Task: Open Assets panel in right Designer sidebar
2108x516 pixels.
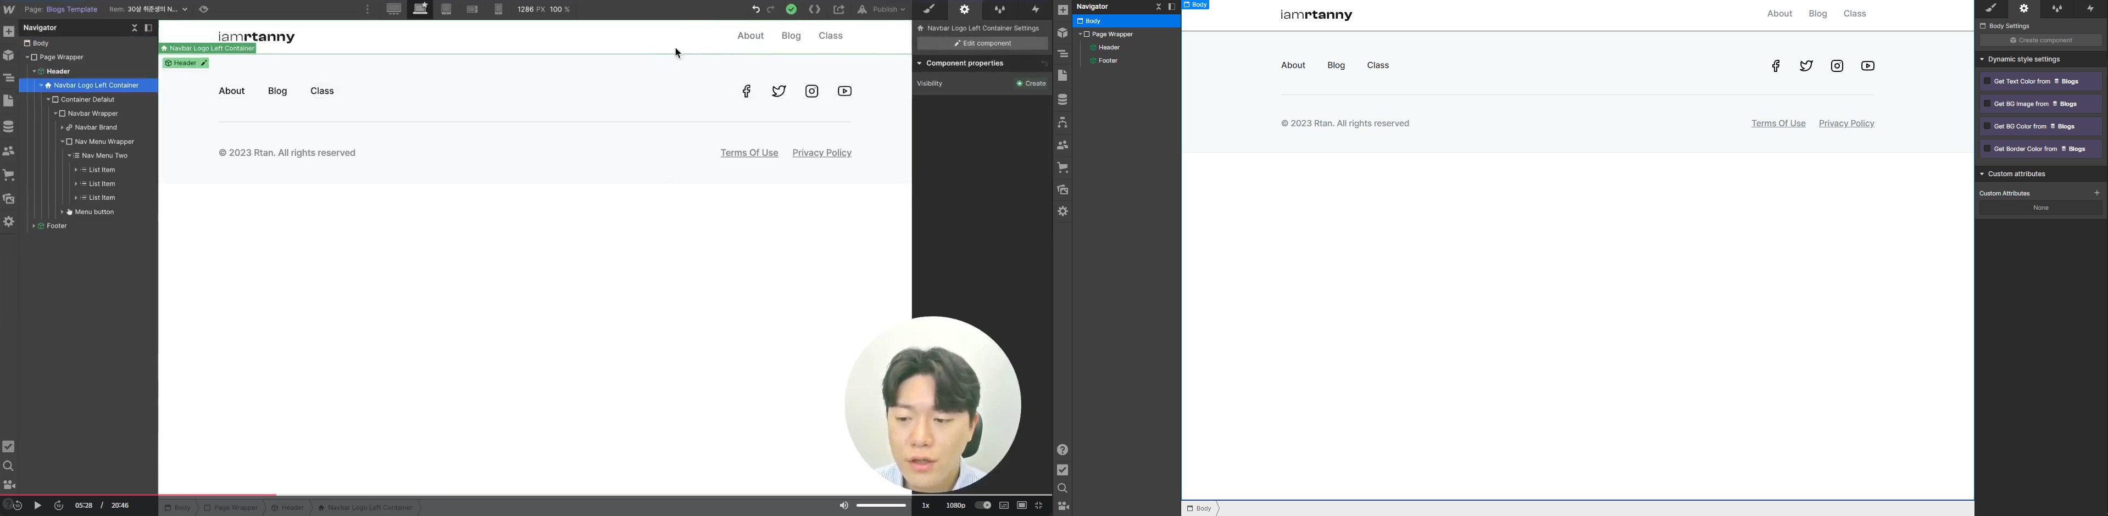Action: click(1062, 189)
